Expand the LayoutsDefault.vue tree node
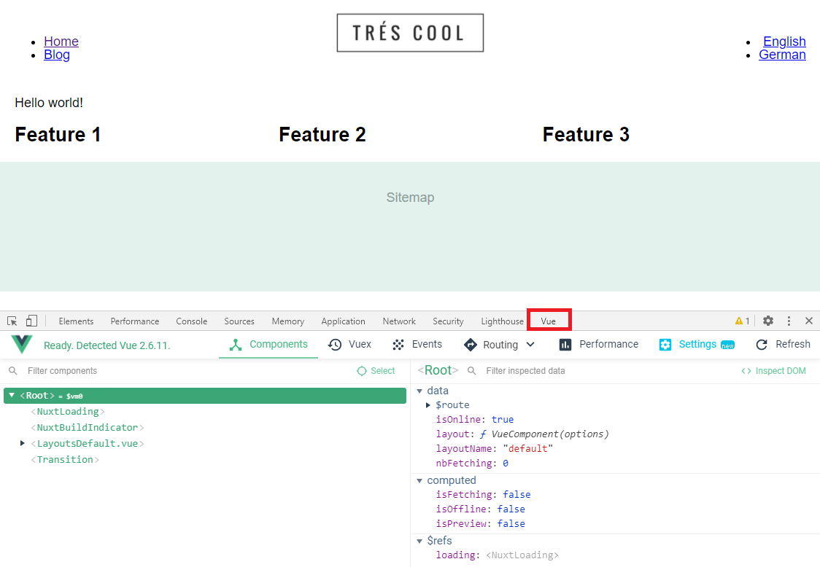This screenshot has height=567, width=820. [23, 443]
